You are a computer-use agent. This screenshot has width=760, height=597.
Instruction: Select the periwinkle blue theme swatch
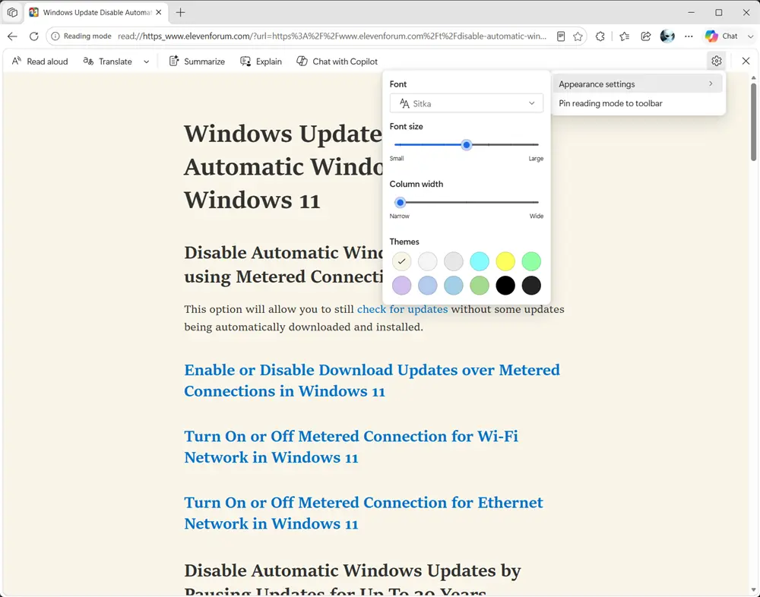(x=427, y=286)
